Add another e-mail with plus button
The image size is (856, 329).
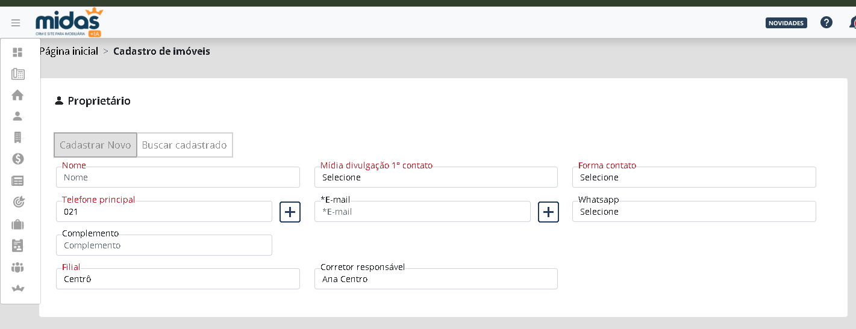[x=548, y=212]
